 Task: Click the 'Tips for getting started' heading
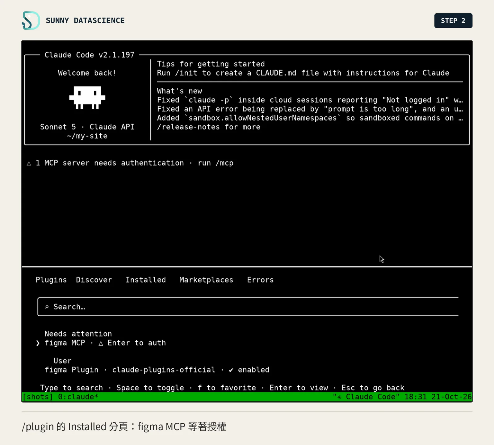211,64
